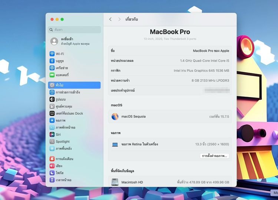Open Spotlight icon in sidebar
Viewport: 278px width, 200px height.
click(52, 141)
